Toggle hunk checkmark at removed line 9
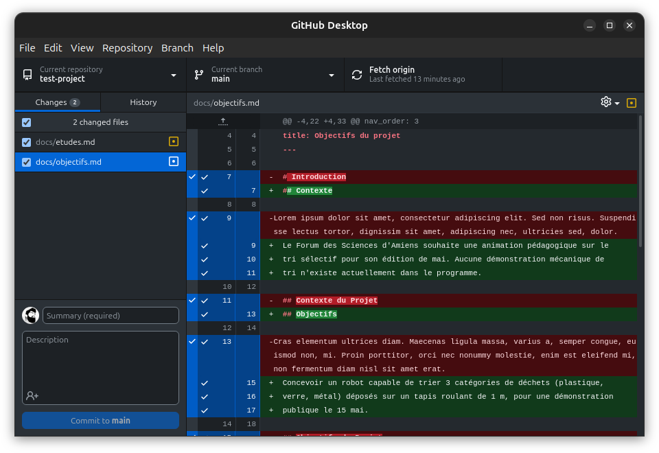This screenshot has height=453, width=659. click(x=192, y=218)
